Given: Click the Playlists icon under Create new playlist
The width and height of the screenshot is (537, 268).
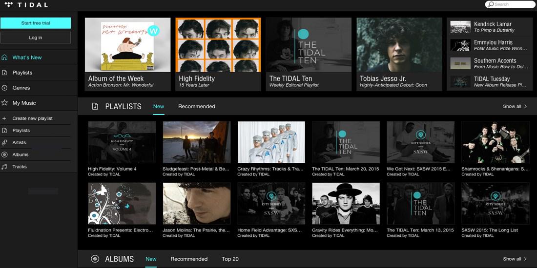Looking at the screenshot, I should coord(4,130).
